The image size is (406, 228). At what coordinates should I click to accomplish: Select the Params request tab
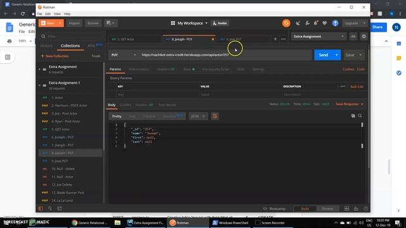point(115,69)
